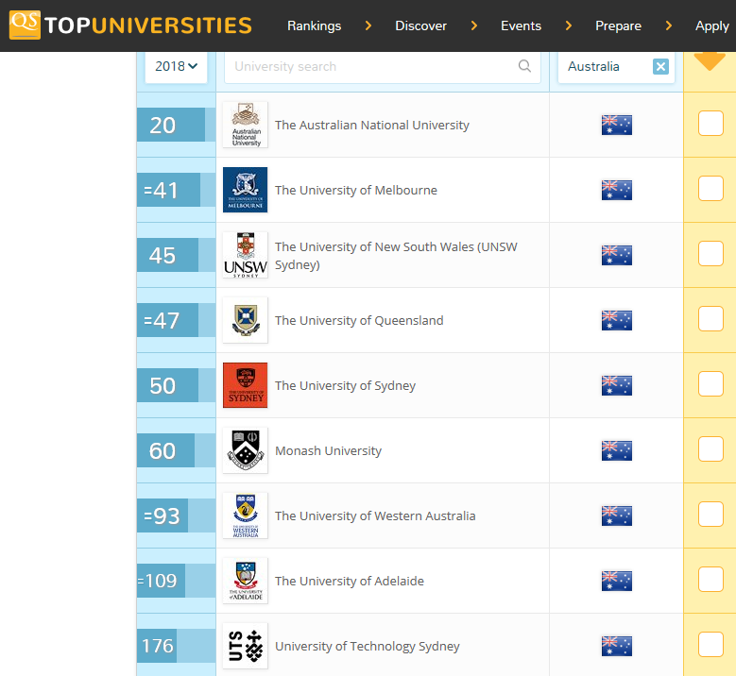Viewport: 736px width, 676px height.
Task: Tick compare checkbox for University of Melbourne
Action: point(710,189)
